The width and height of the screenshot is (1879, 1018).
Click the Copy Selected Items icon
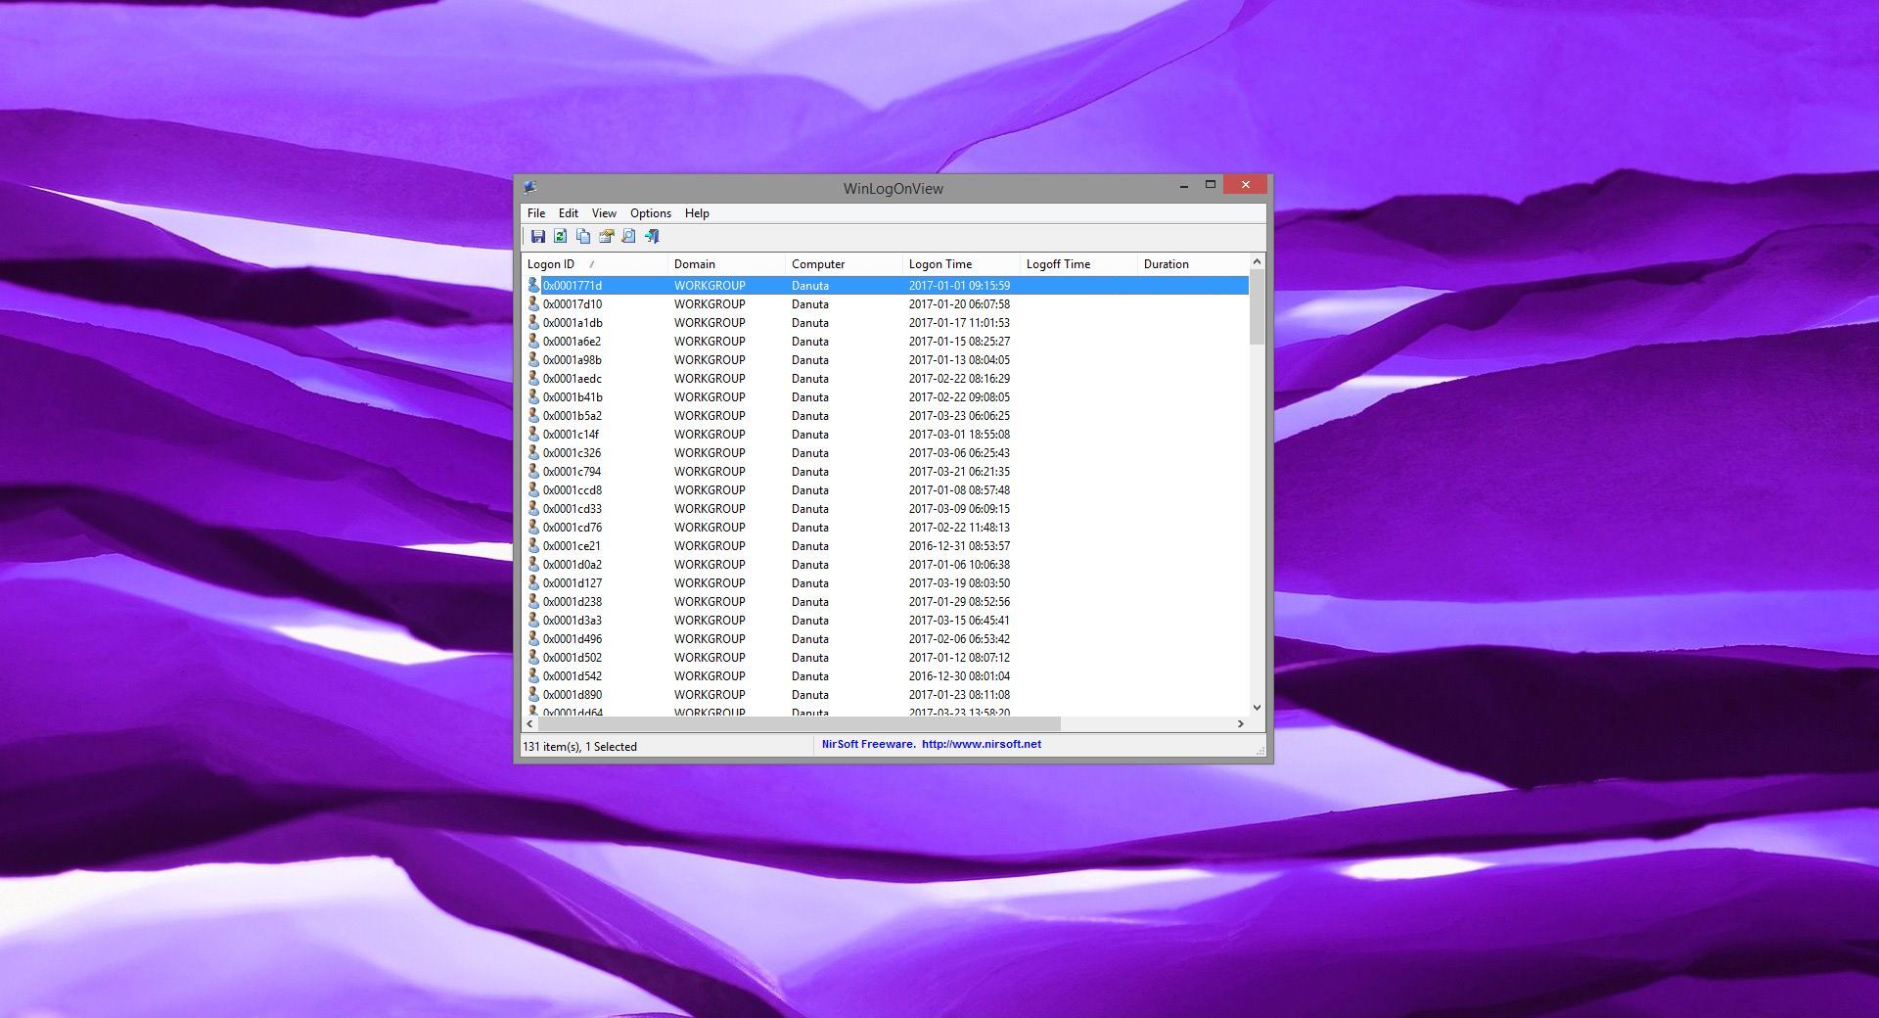[x=583, y=237]
